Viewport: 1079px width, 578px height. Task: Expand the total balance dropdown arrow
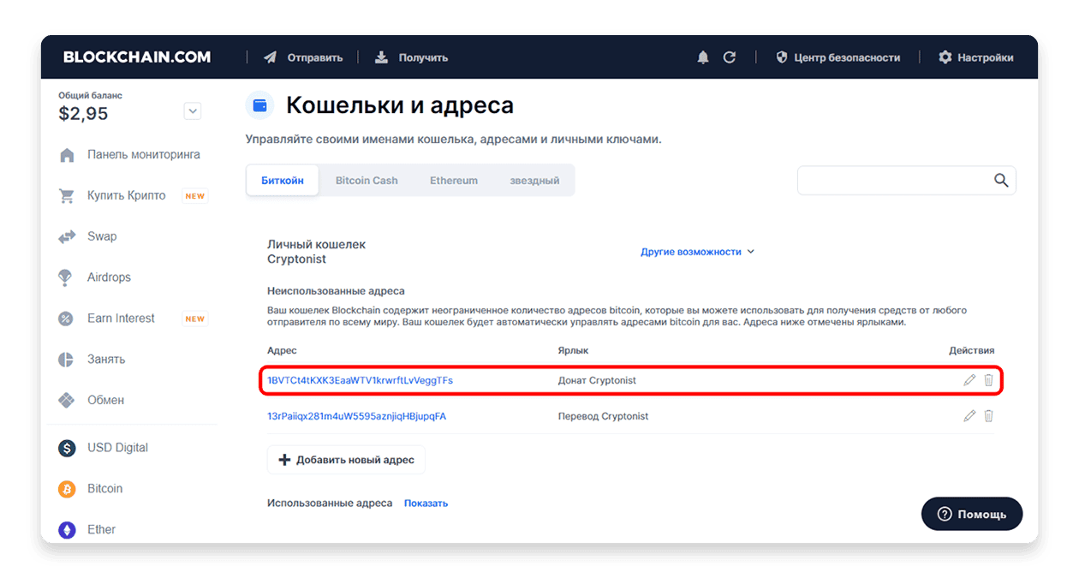point(193,111)
